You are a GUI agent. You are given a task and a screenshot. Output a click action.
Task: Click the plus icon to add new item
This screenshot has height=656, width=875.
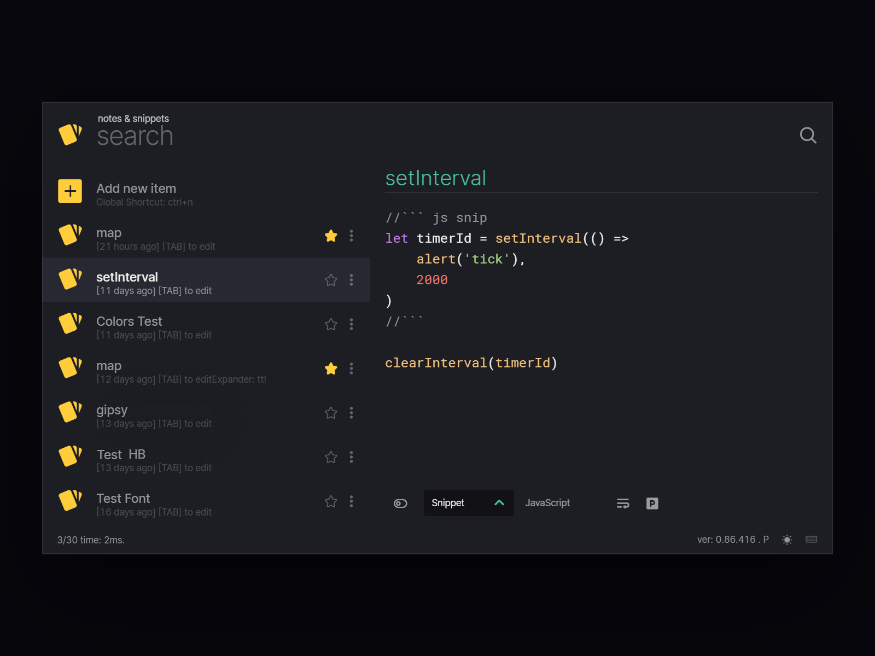point(69,191)
